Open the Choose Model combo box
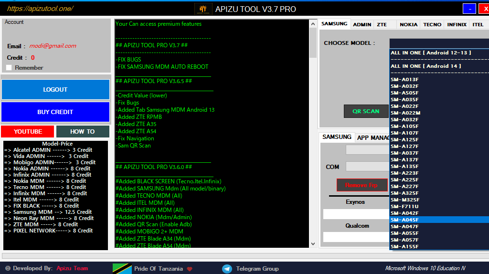This screenshot has height=274, width=489. [439, 43]
